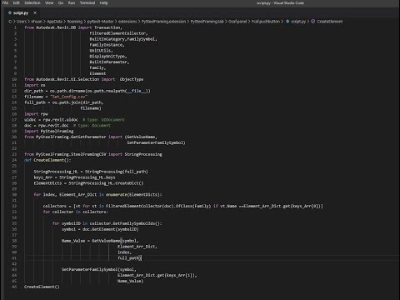Open the PySteelFraming.tab breadcrumb

207,22
